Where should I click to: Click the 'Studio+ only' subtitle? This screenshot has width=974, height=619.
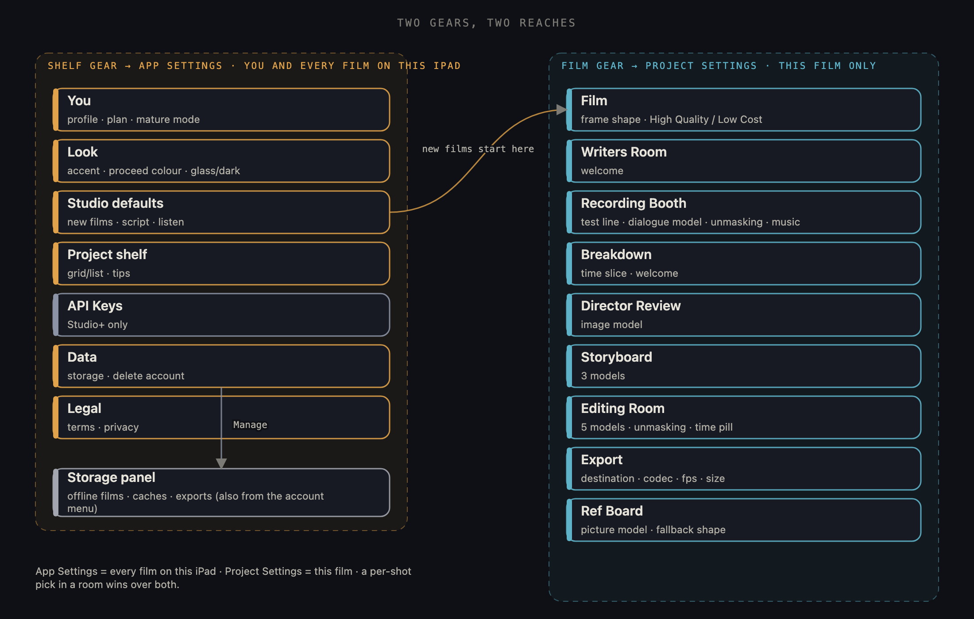pos(97,325)
